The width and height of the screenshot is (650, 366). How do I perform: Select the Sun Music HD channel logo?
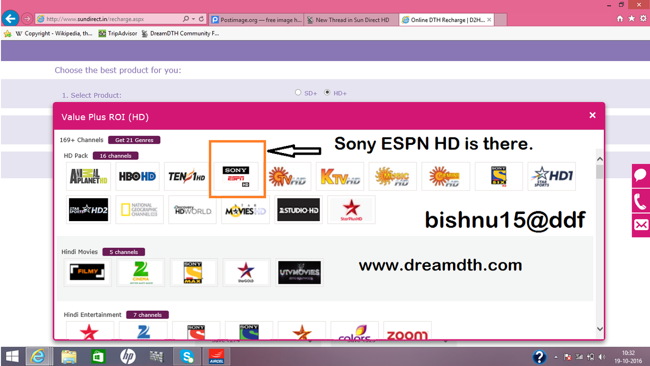[393, 176]
